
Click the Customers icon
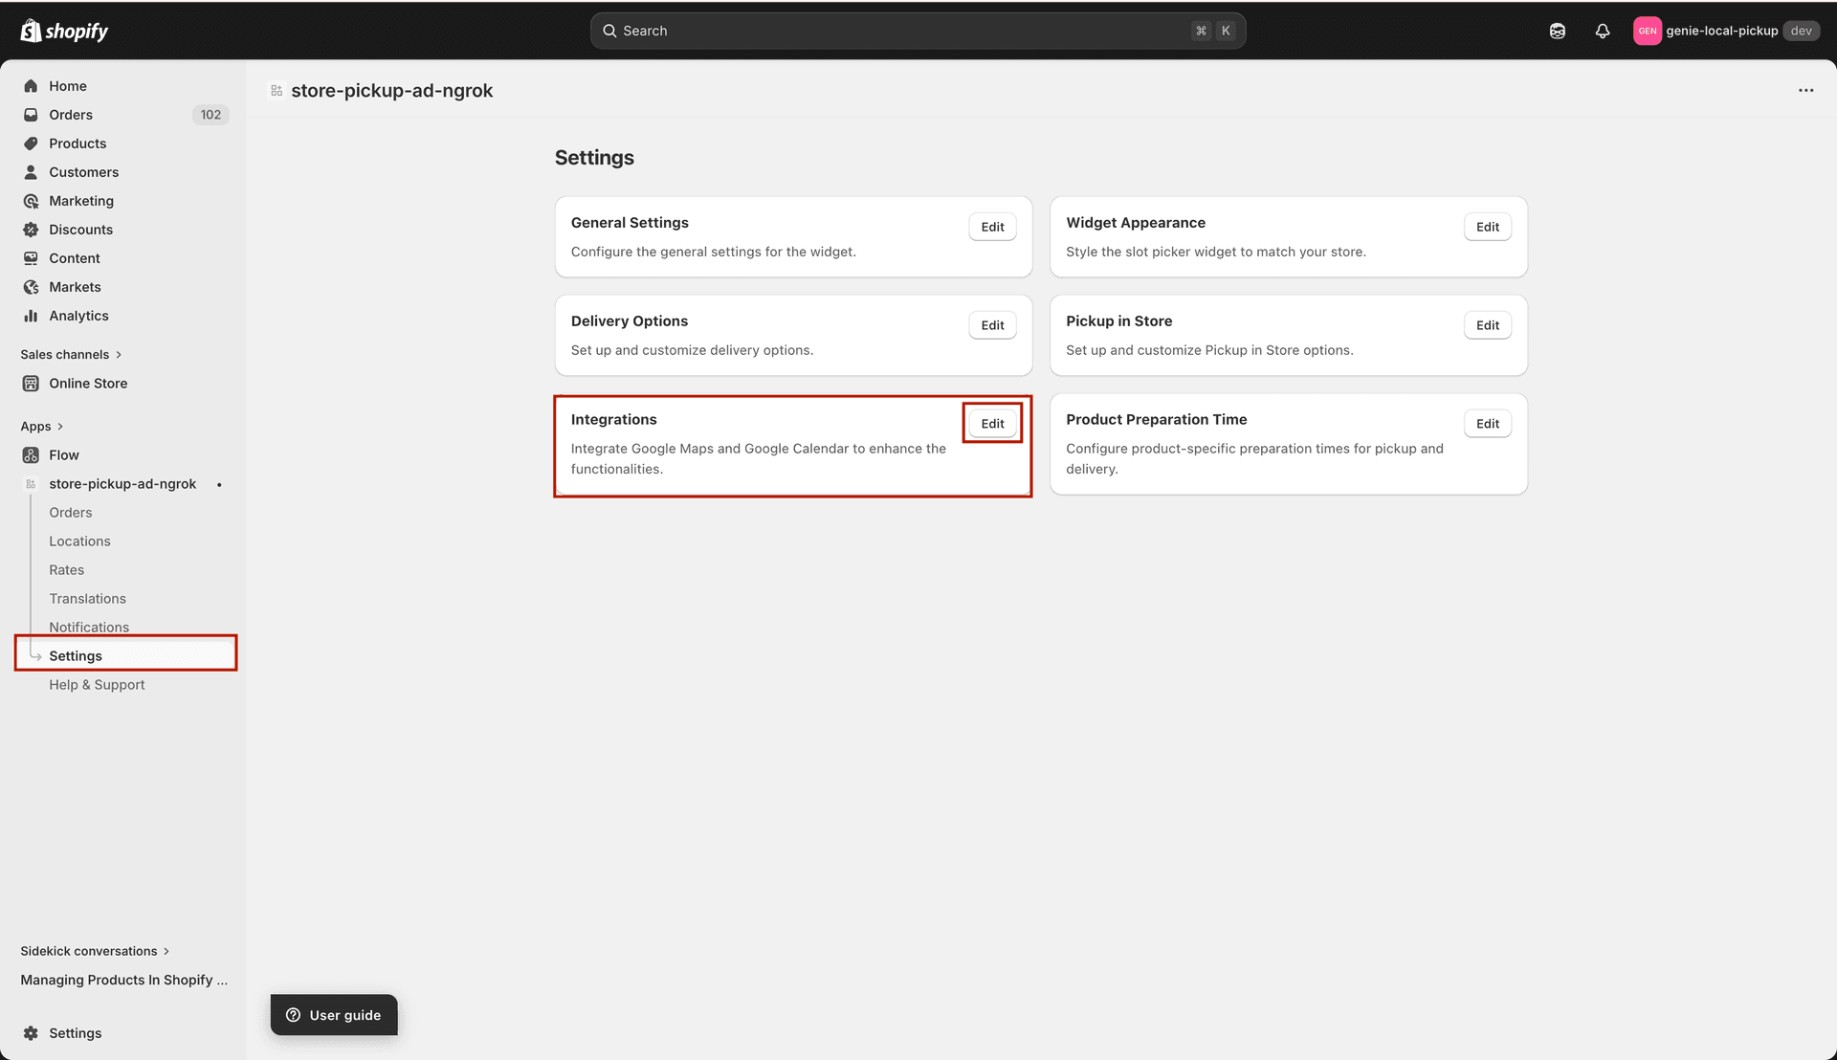click(32, 171)
